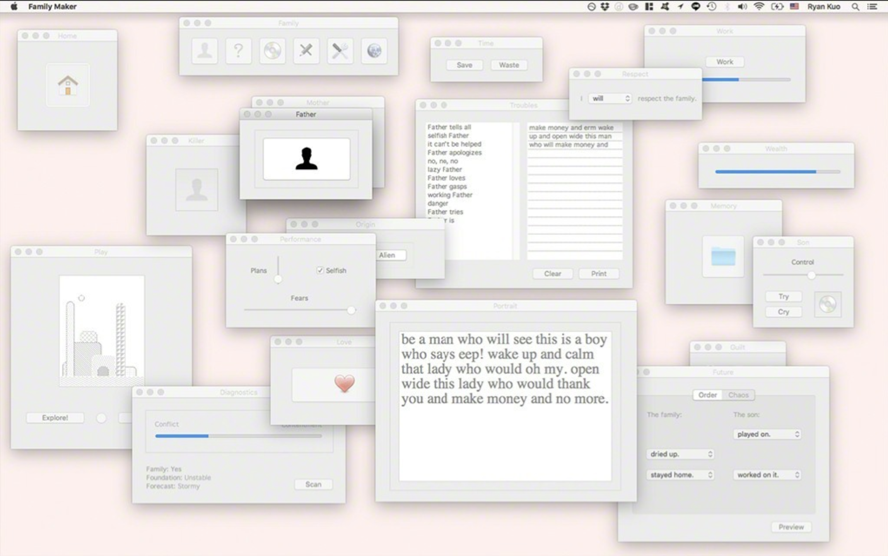This screenshot has height=556, width=888.
Task: Click the red heart icon in Love window
Action: [344, 384]
